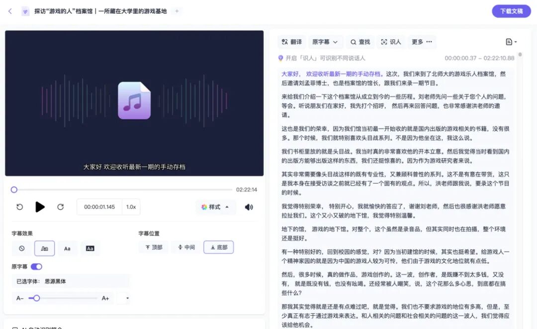This screenshot has height=329, width=537.
Task: Click the subtitle caption in the preview
Action: pyautogui.click(x=134, y=167)
